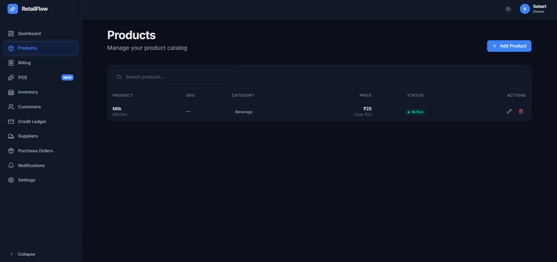Click the RetailFlow logo icon

(12, 9)
